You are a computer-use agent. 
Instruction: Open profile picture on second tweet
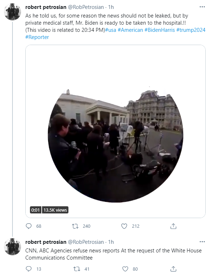click(12, 246)
